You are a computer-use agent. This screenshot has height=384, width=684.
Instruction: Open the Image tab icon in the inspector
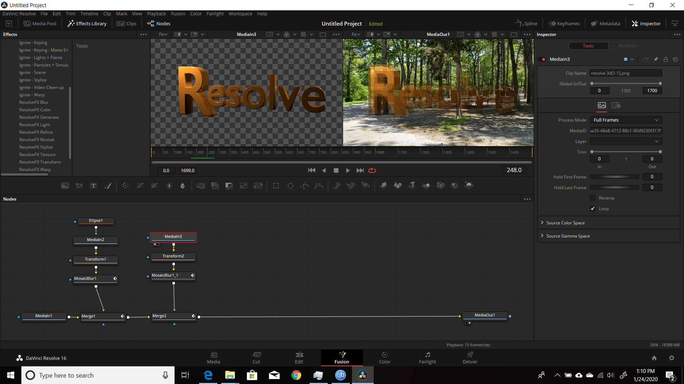tap(602, 106)
